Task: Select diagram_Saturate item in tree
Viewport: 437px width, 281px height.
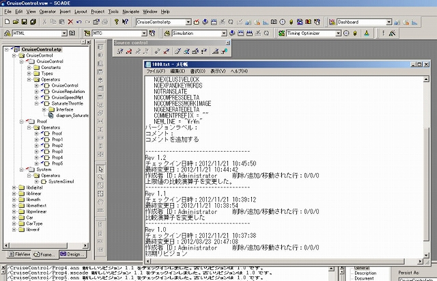Action: [x=72, y=116]
